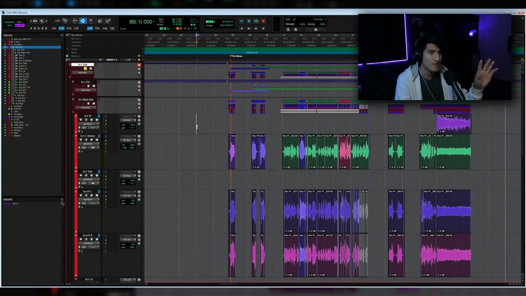
Task: Pick the Pencil tool
Action: (x=108, y=21)
